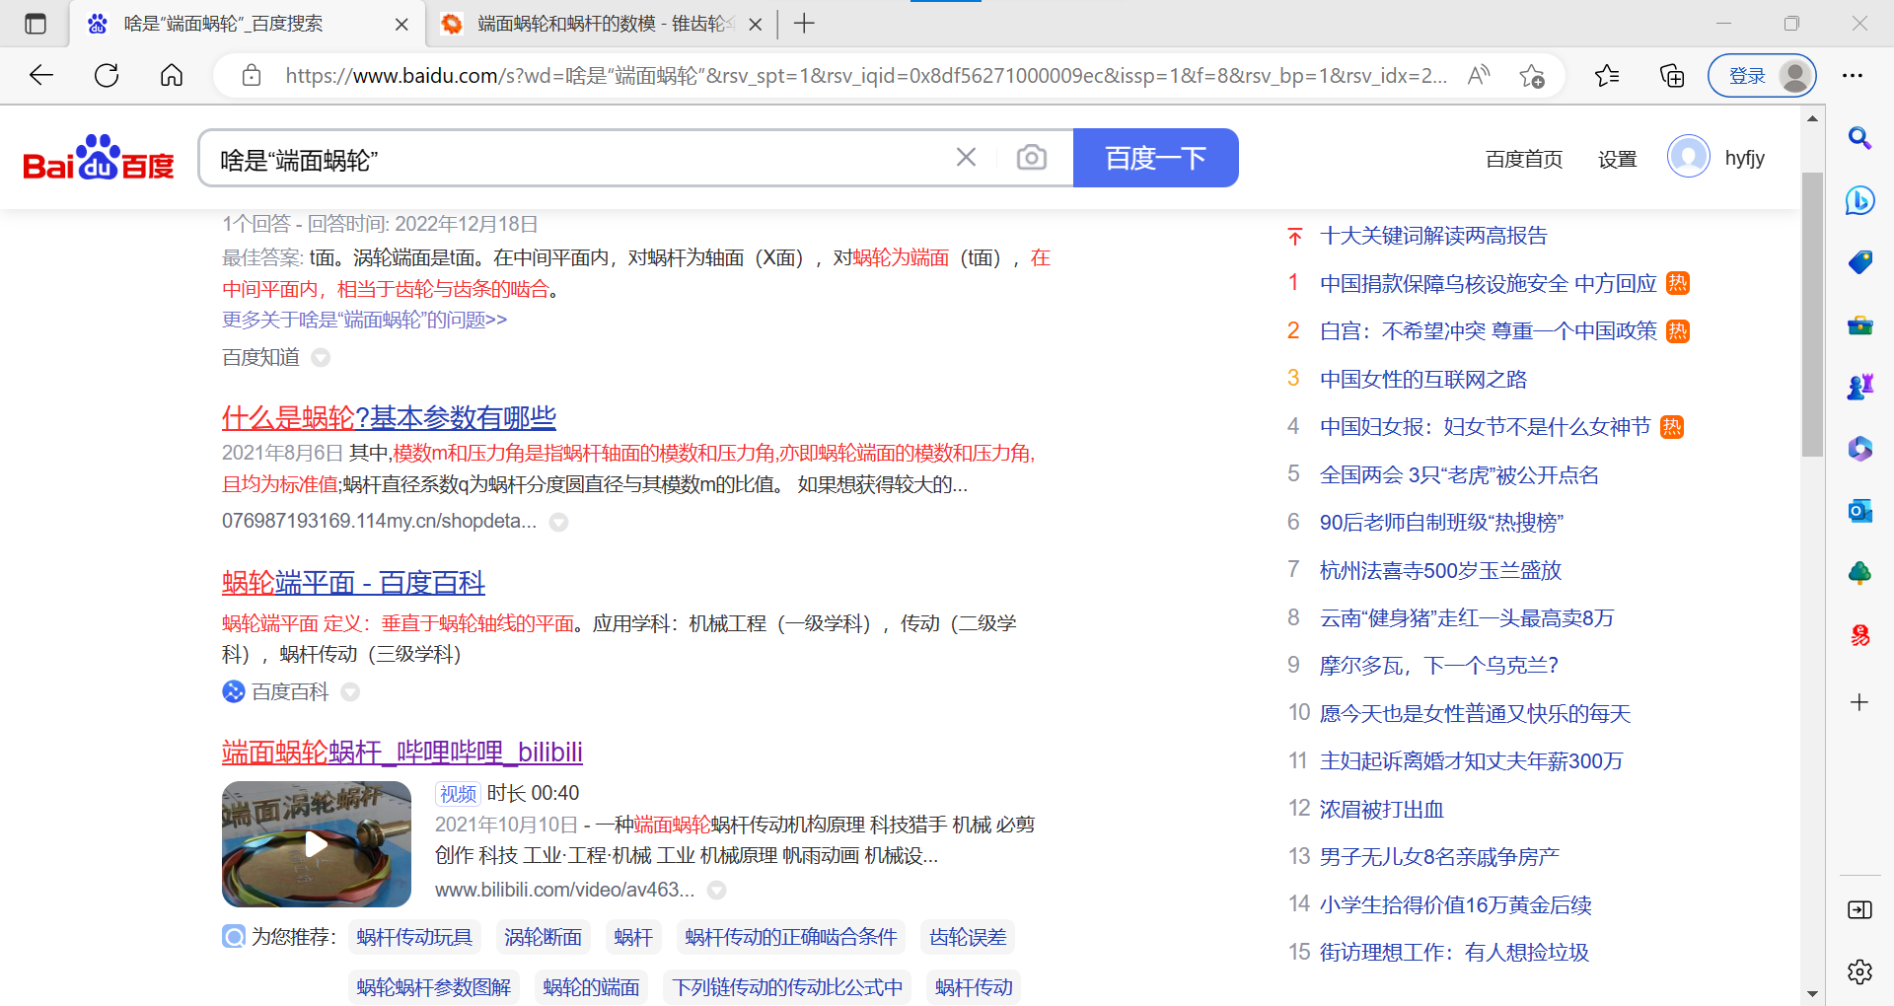Open 什么是蜗轮?基本参数有哪些 result
Image resolution: width=1894 pixels, height=1006 pixels.
click(389, 417)
